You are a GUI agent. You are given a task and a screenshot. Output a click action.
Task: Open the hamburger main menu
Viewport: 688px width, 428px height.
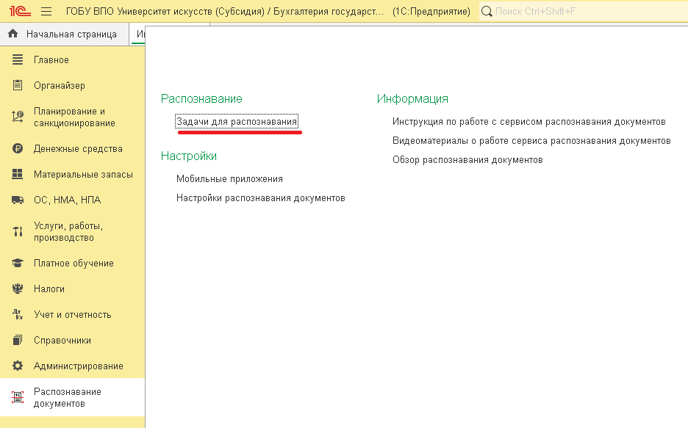(x=46, y=12)
